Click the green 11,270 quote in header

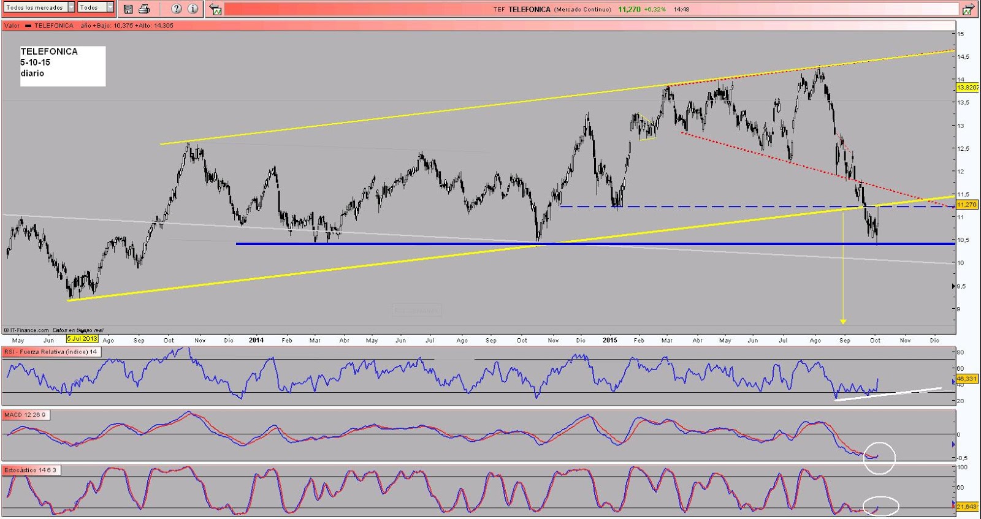pyautogui.click(x=629, y=9)
